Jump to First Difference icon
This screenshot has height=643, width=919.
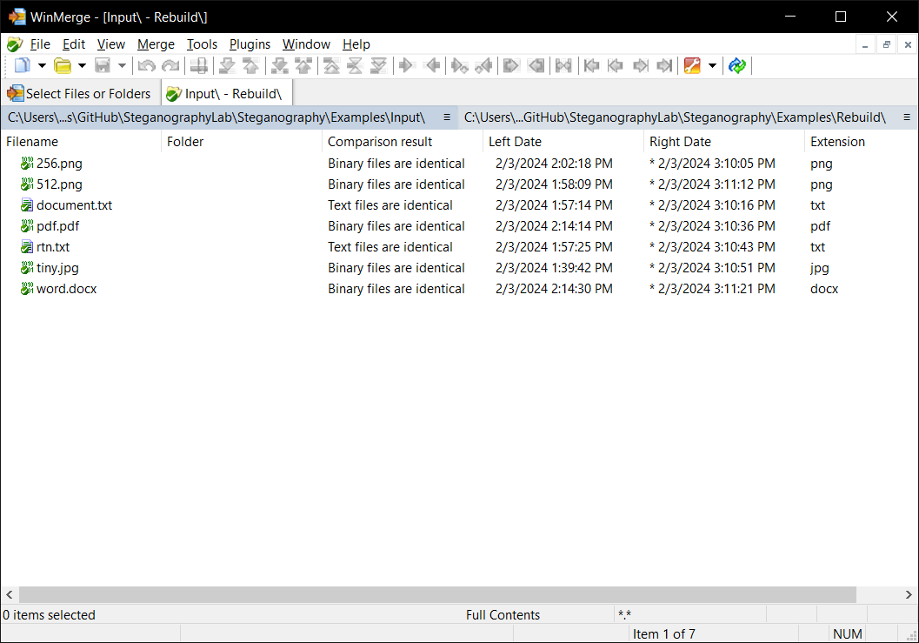pos(332,66)
